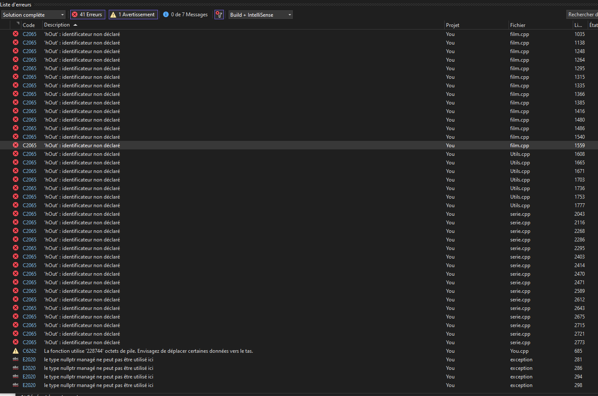This screenshot has height=396, width=598.
Task: Click the clear filters funnel icon
Action: pos(219,15)
